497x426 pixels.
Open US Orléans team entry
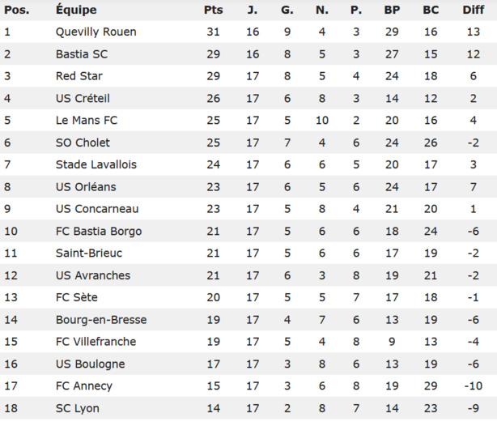(85, 187)
